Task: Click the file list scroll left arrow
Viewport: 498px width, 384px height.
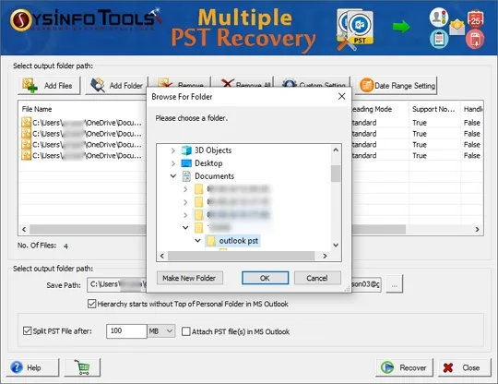Action: (x=24, y=229)
